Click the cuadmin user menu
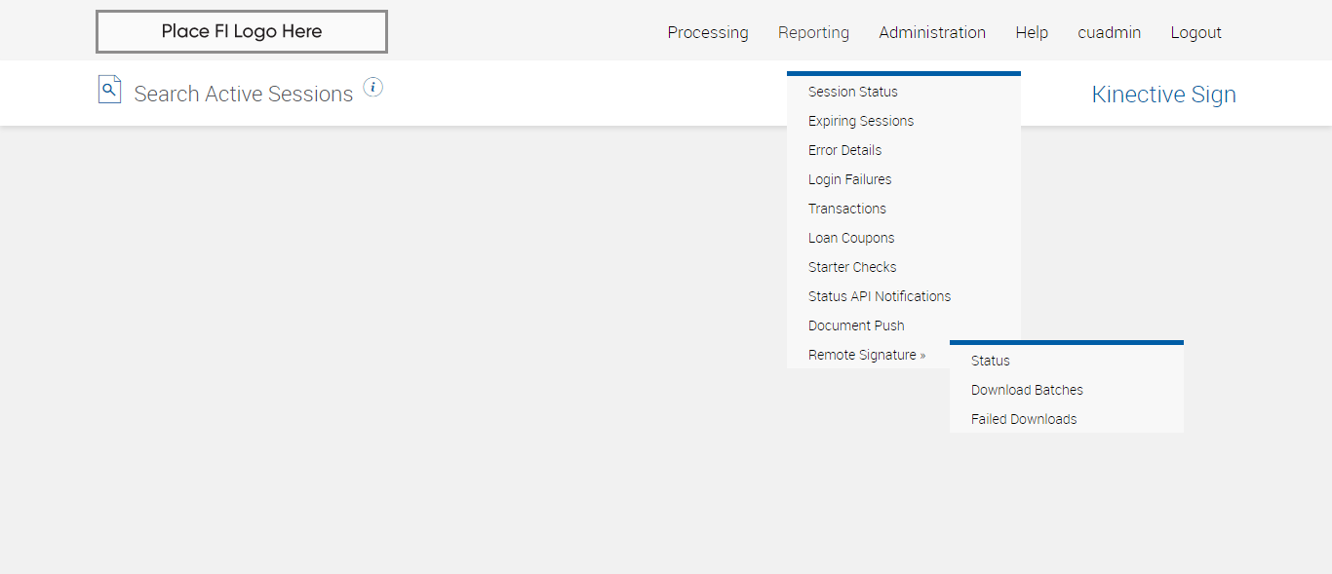 (1109, 32)
